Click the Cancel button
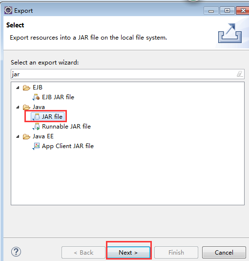 [x=224, y=252]
